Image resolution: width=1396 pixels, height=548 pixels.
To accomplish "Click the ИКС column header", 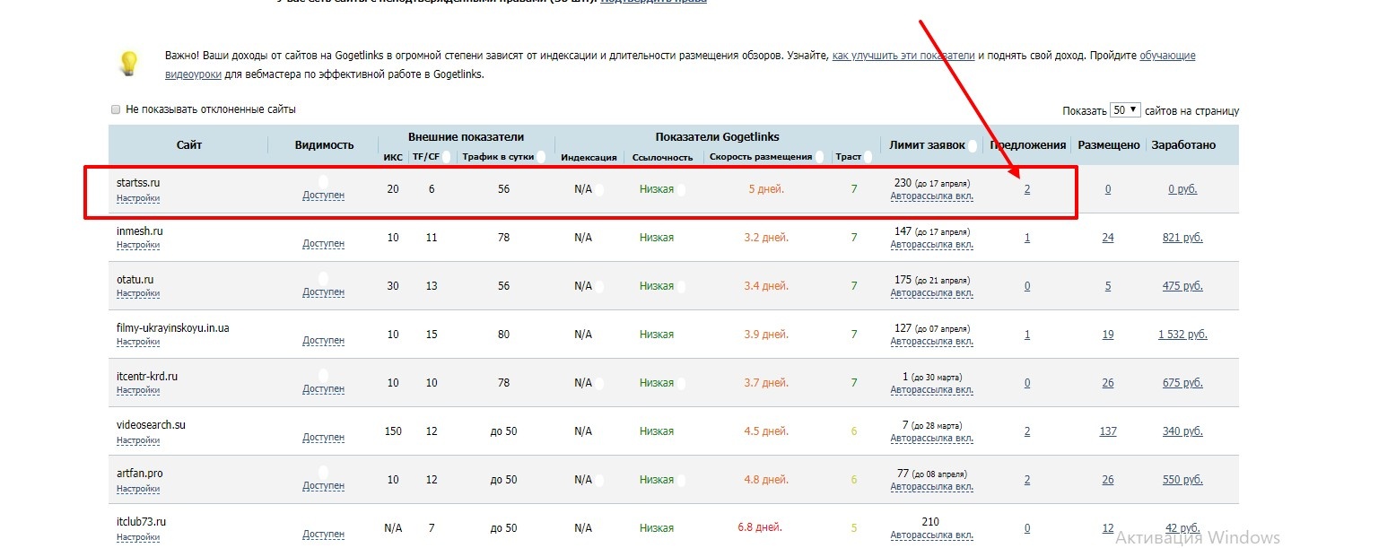I will [393, 157].
